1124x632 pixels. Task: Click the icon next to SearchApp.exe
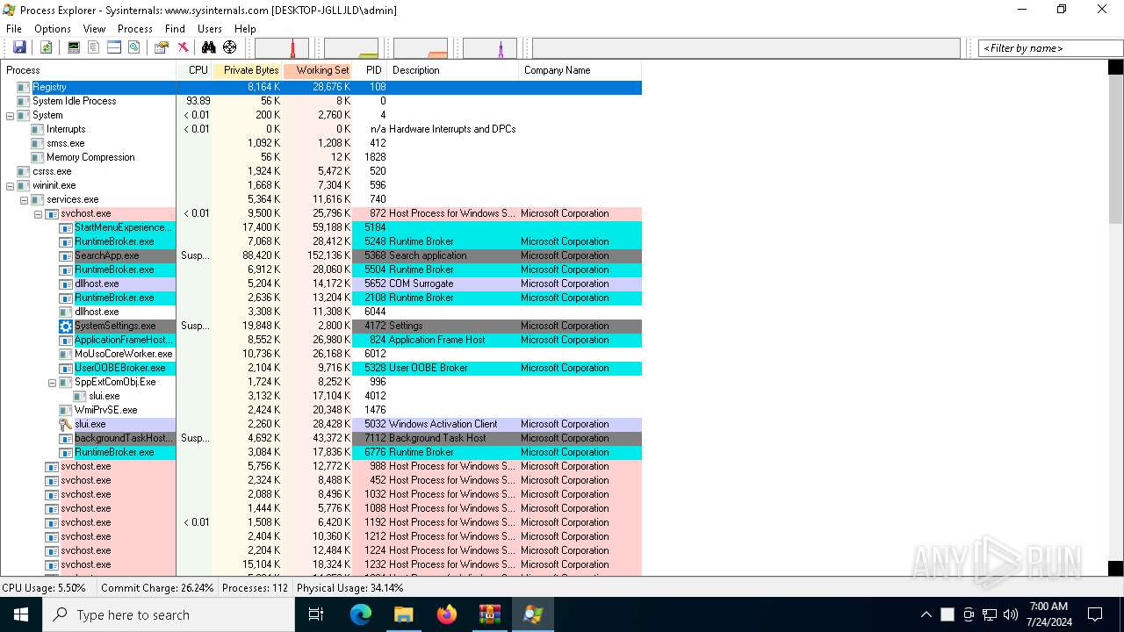point(66,255)
